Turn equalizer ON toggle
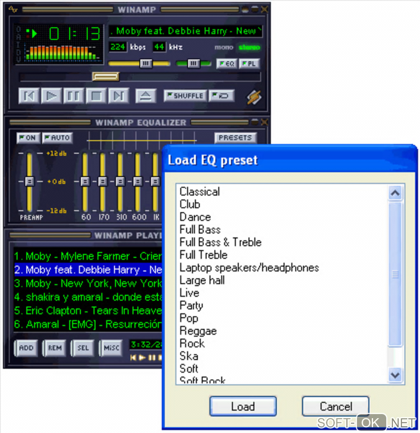Screen dimensions: 420x433 click(28, 138)
